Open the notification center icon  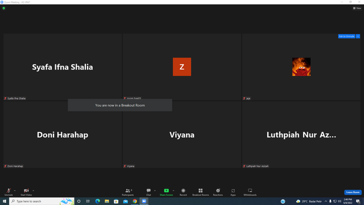358,201
